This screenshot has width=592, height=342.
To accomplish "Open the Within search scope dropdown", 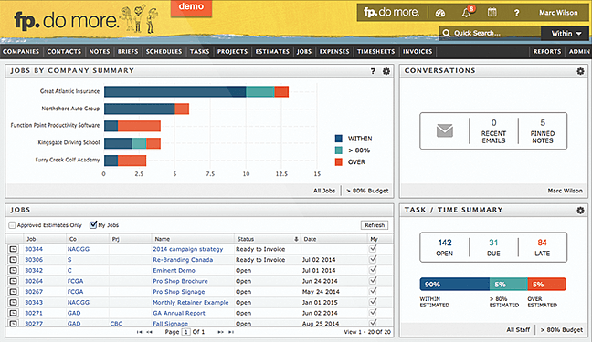I will [566, 33].
